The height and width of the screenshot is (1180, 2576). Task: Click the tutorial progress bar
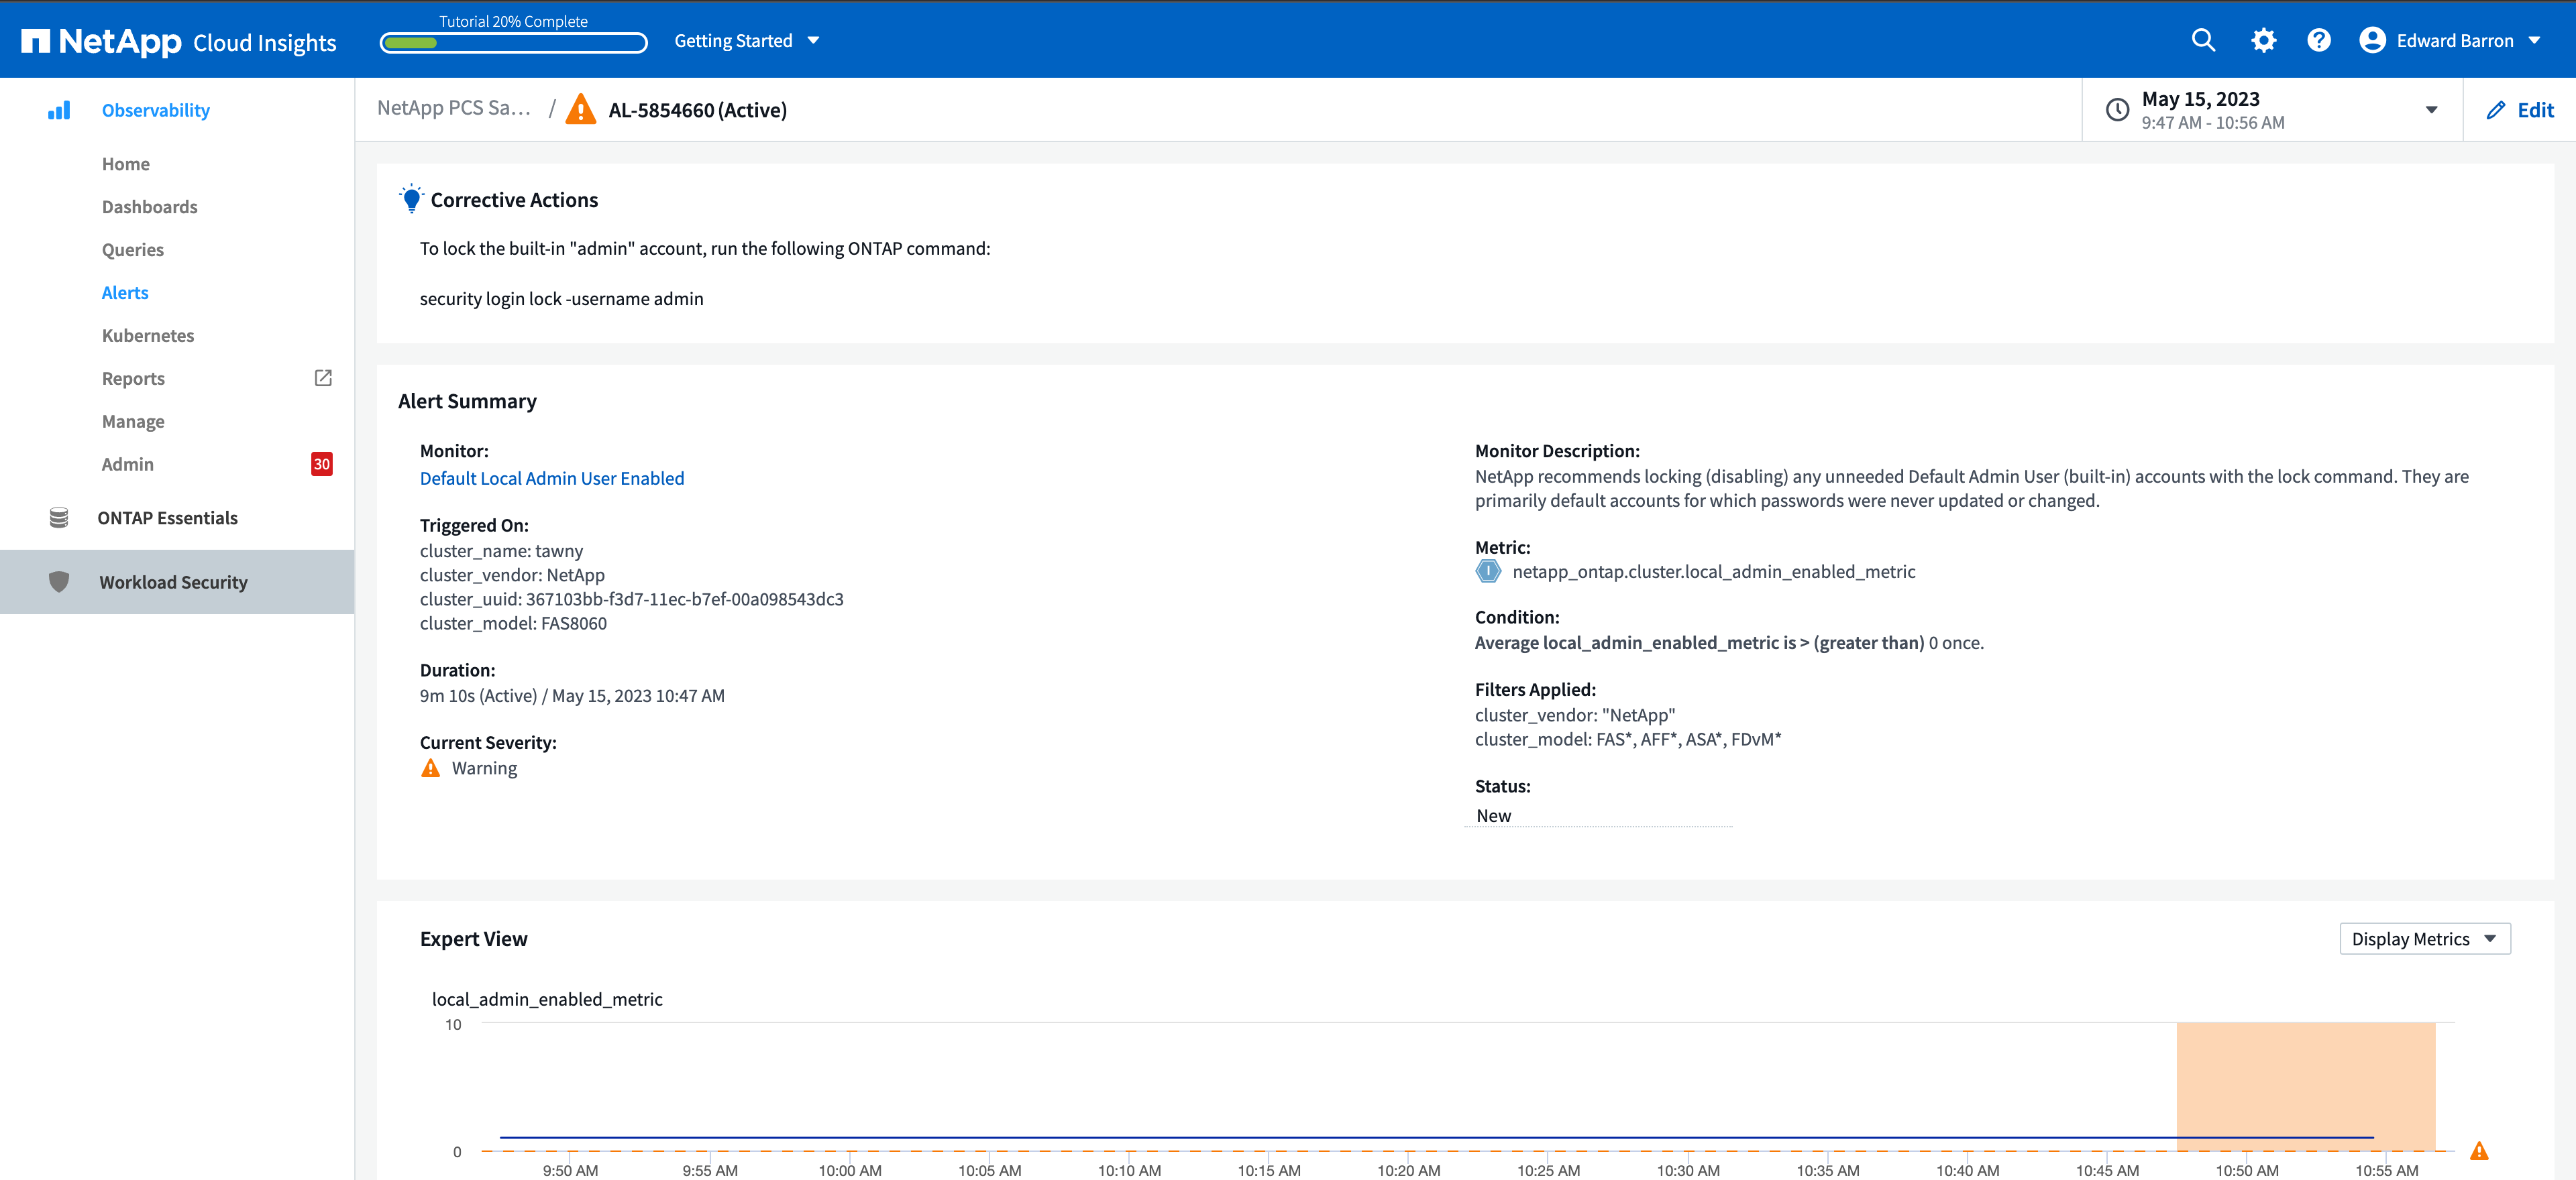point(513,43)
